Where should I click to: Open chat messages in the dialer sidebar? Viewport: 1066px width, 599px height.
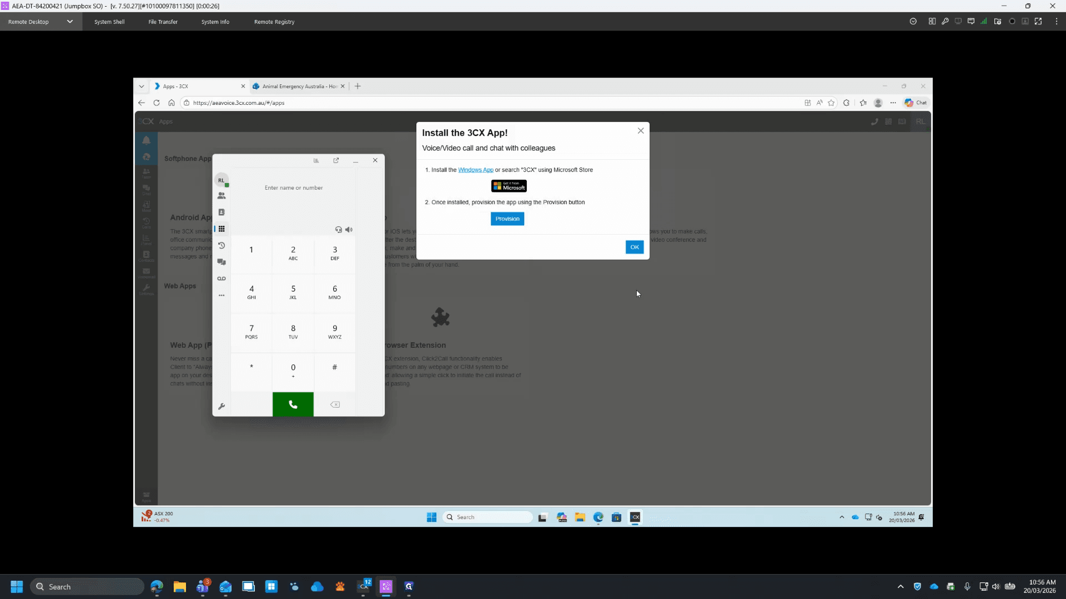(222, 262)
